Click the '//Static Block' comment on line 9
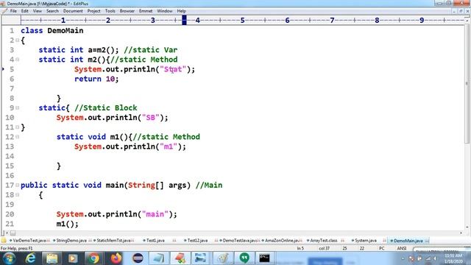This screenshot has width=471, height=265. pyautogui.click(x=106, y=108)
